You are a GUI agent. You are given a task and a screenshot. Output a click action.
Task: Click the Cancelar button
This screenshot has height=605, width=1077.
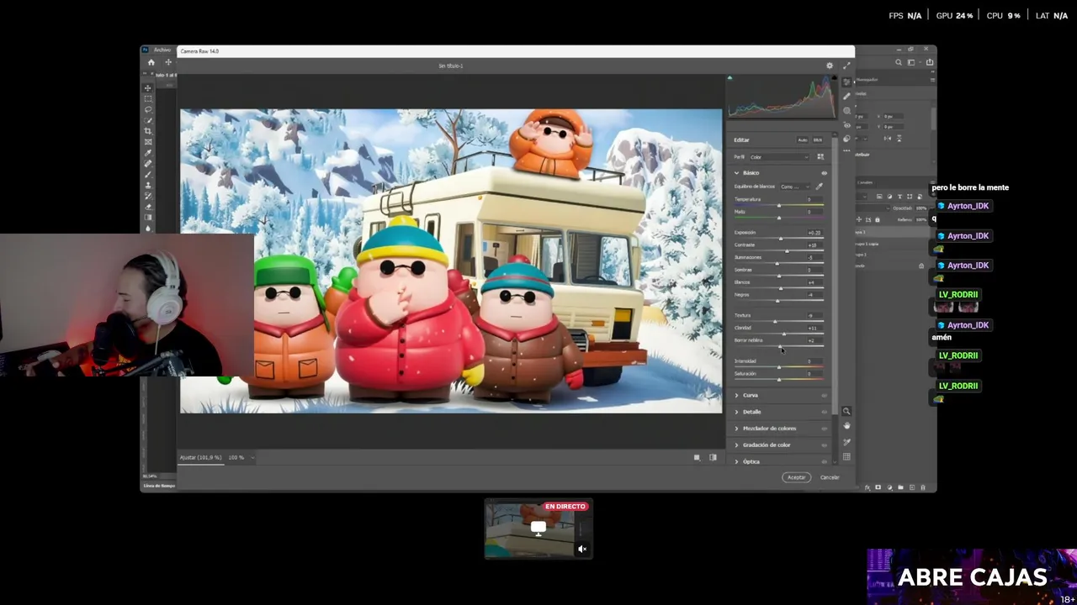click(x=830, y=477)
